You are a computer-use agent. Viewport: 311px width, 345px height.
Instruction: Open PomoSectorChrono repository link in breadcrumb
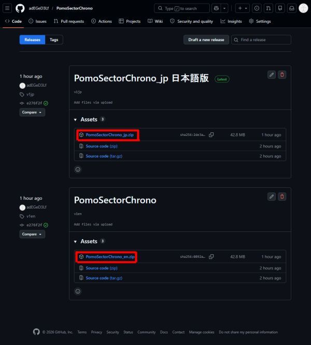tap(75, 8)
